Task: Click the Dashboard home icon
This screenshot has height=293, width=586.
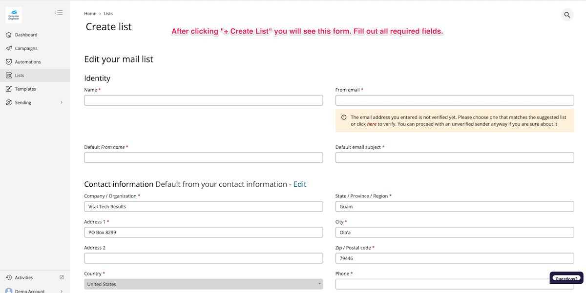Action: pos(9,35)
